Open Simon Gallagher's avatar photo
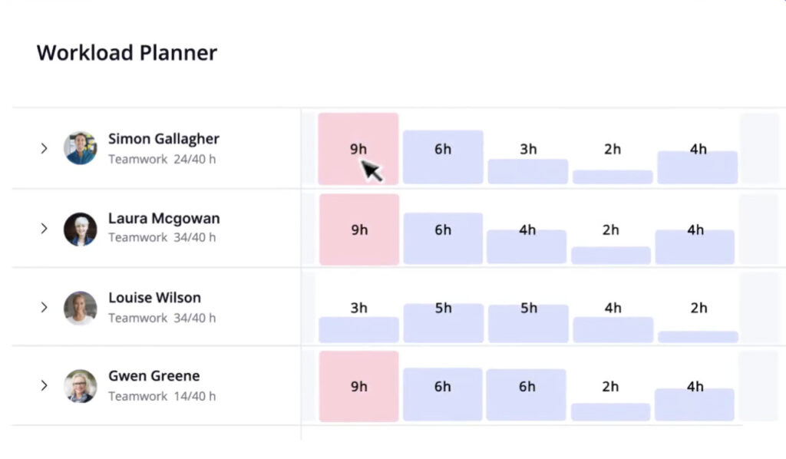Viewport: 786px width, 459px height. tap(80, 148)
